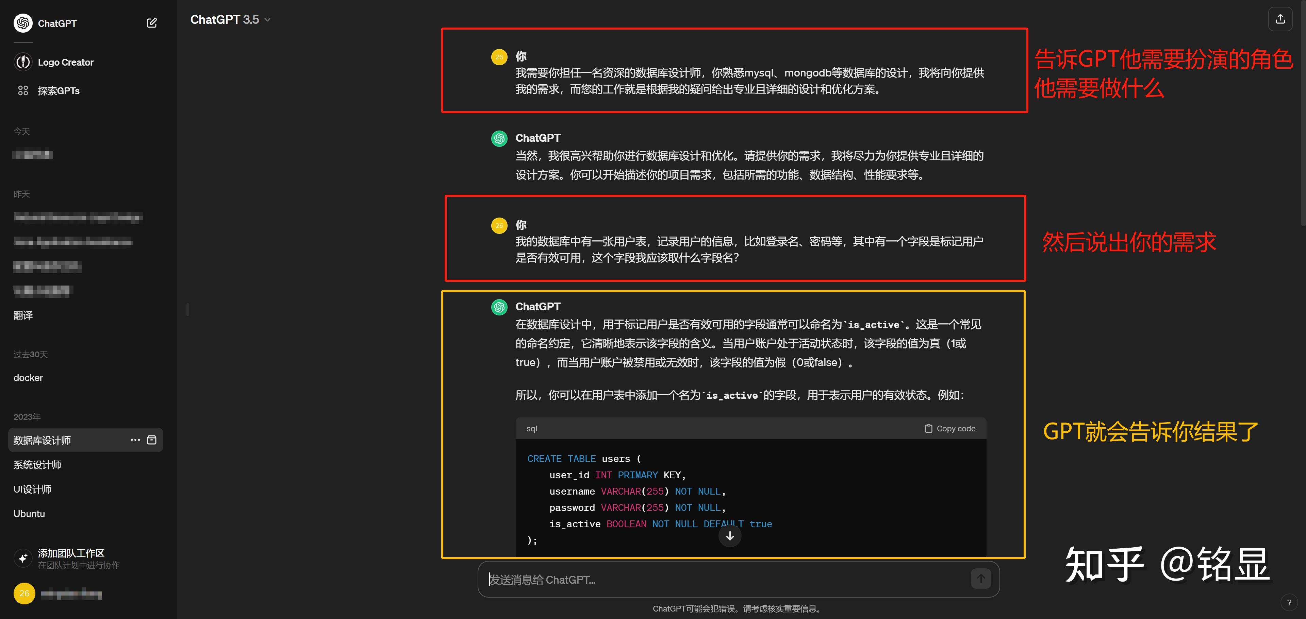Open the options menu for 数据库设计师
This screenshot has width=1306, height=619.
tap(134, 440)
